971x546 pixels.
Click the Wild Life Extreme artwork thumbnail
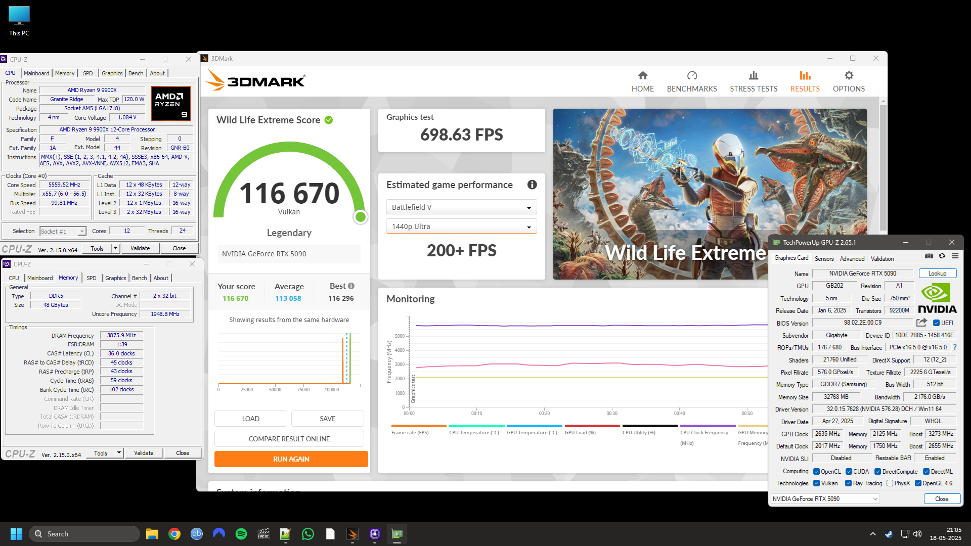pyautogui.click(x=710, y=194)
